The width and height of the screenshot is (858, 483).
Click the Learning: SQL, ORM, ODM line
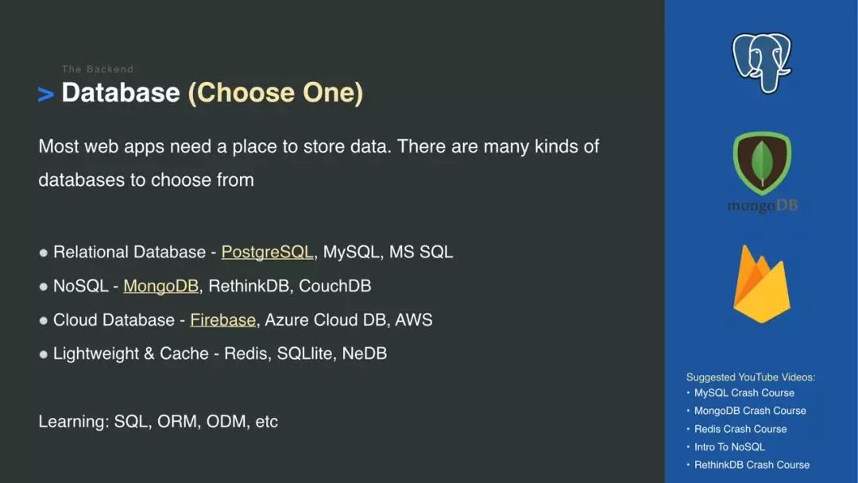158,422
